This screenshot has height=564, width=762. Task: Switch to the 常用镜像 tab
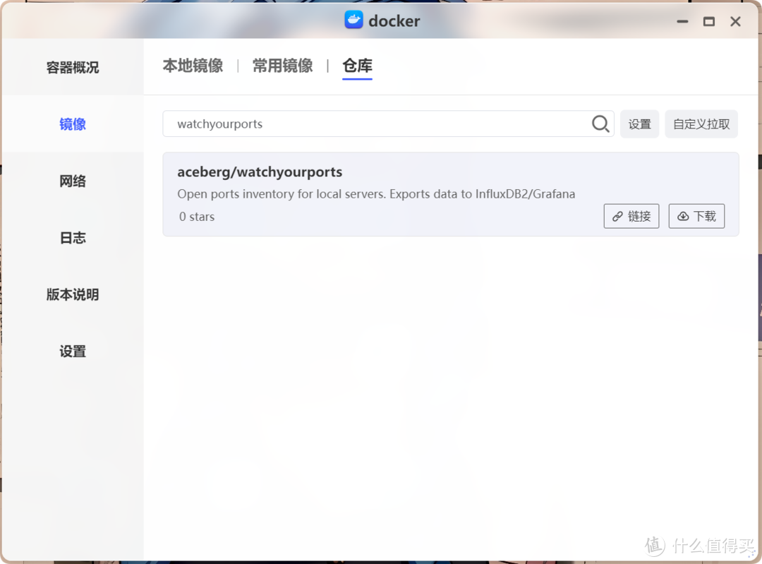coord(282,65)
